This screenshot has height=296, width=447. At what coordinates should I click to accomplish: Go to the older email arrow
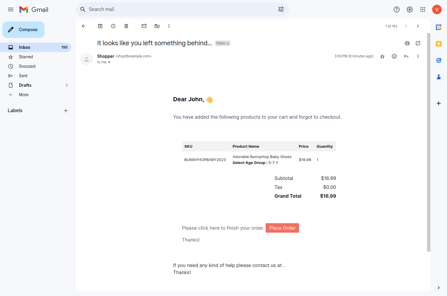pos(418,26)
